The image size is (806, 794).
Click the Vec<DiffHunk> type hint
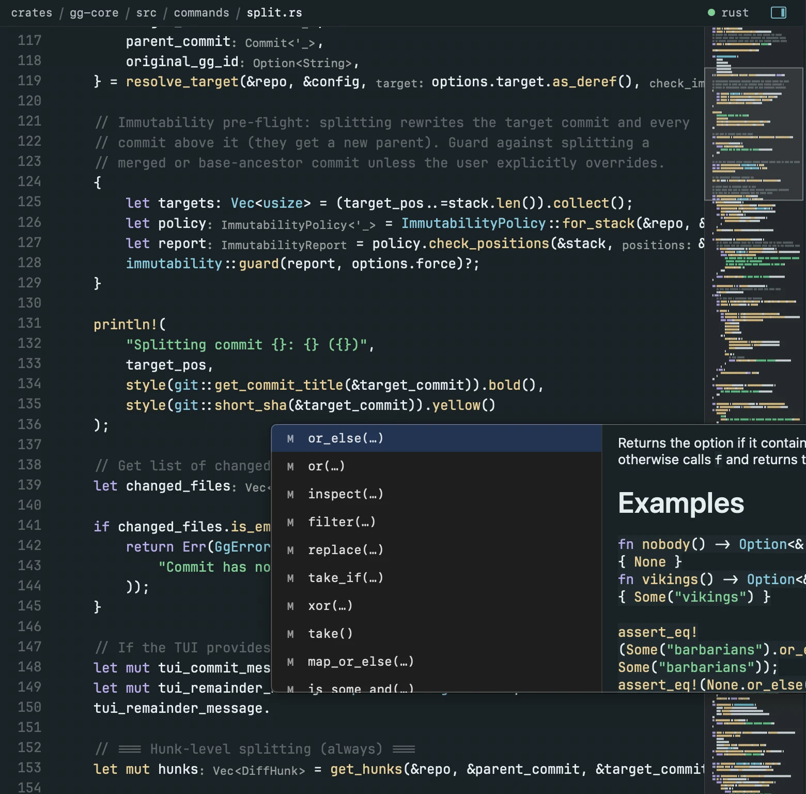pyautogui.click(x=259, y=771)
